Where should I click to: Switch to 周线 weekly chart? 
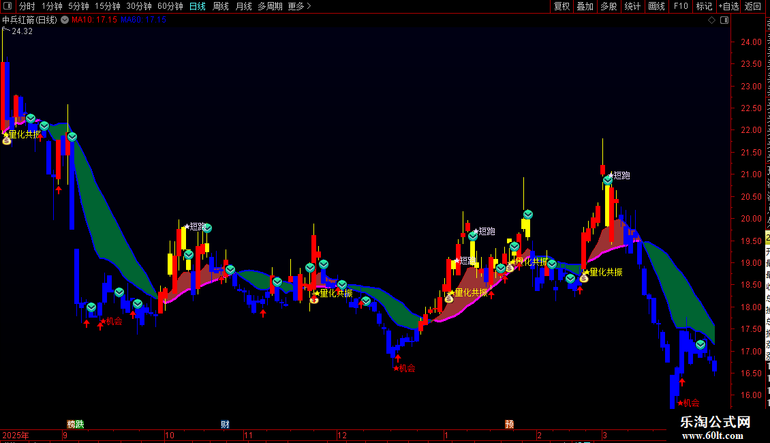click(x=221, y=6)
